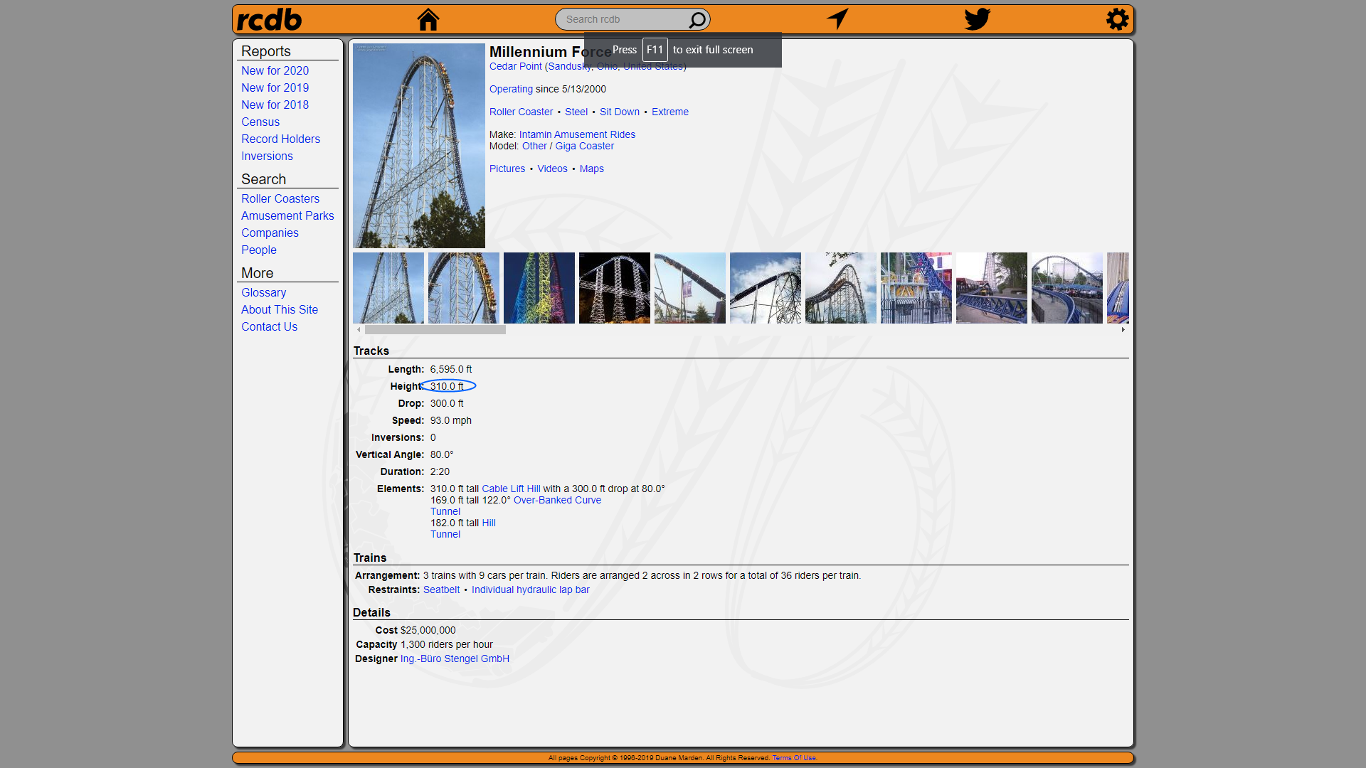This screenshot has width=1366, height=768.
Task: Open the People search
Action: 259,250
